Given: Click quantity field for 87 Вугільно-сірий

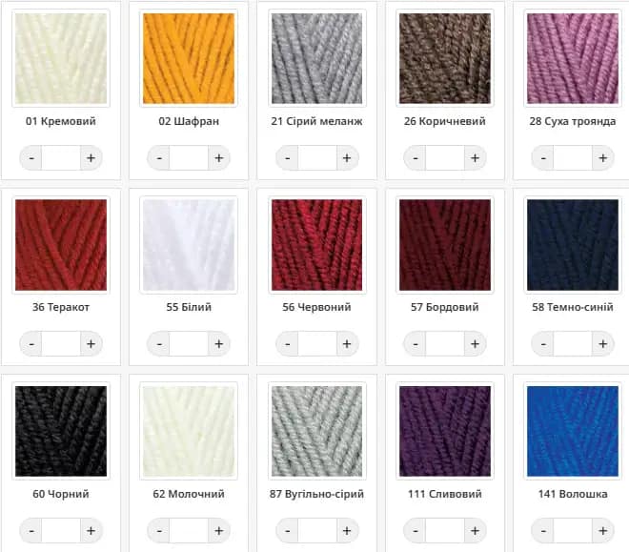Looking at the screenshot, I should (x=317, y=531).
